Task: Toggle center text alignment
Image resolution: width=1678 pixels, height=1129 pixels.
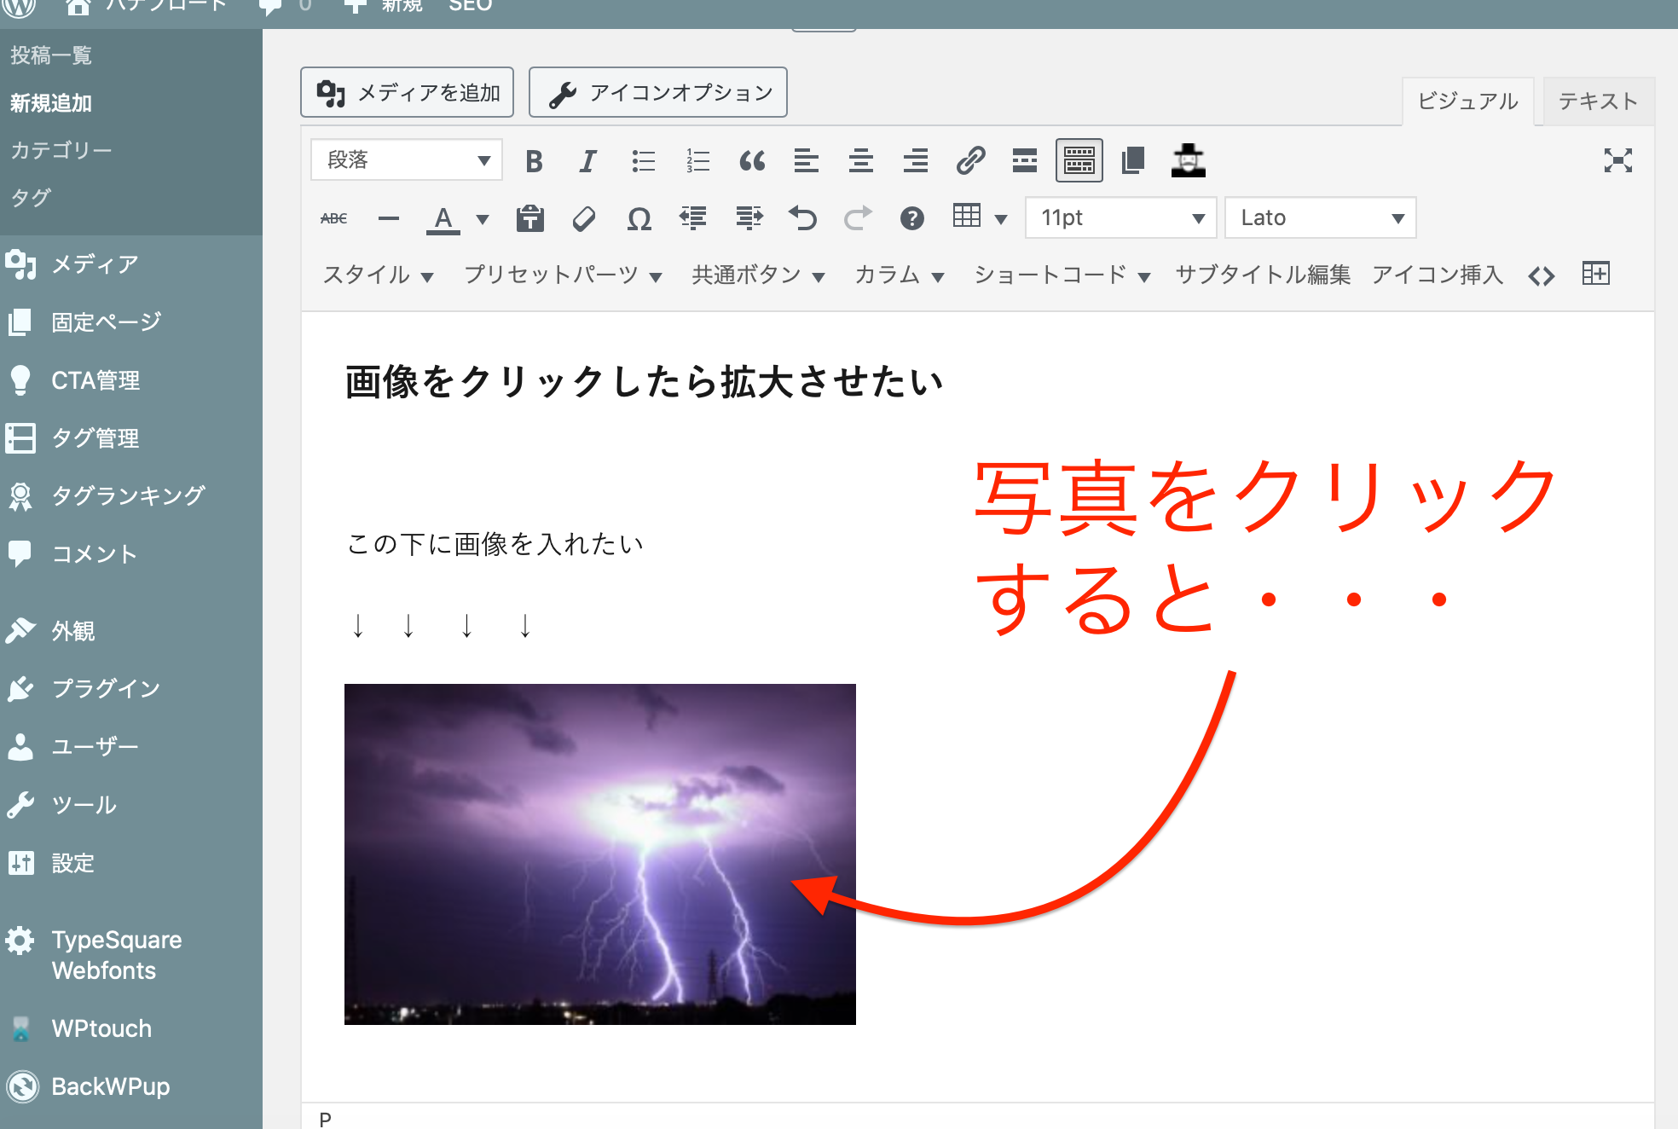Action: [x=860, y=161]
